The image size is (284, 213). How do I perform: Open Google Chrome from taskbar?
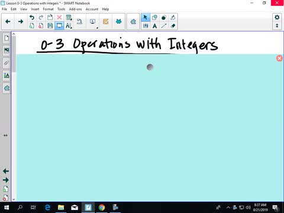click(102, 207)
